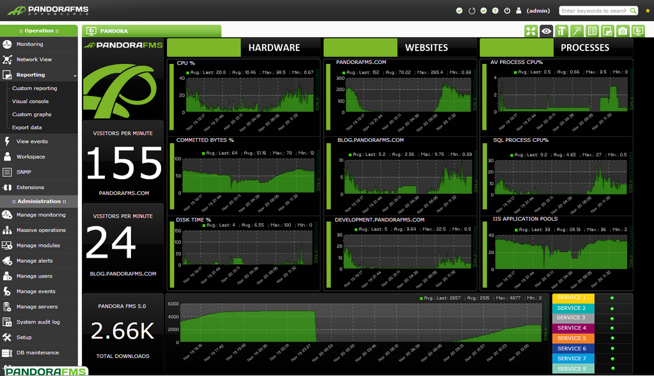Click the Setup wrench icon
This screenshot has width=654, height=376.
pyautogui.click(x=7, y=338)
